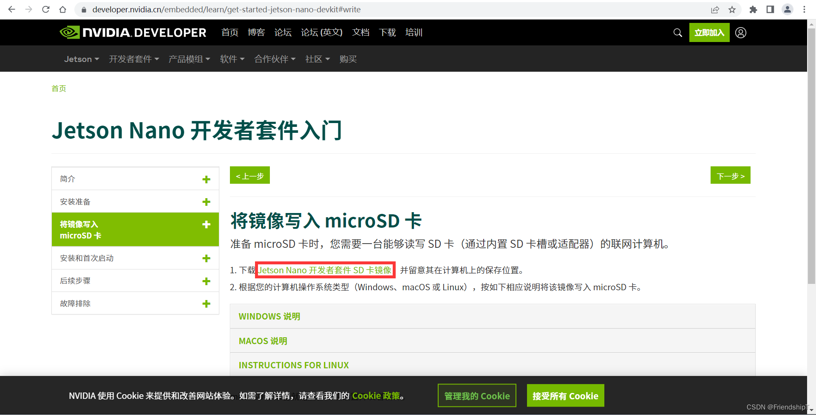The width and height of the screenshot is (816, 415).
Task: Click the 立即加入 button
Action: (709, 33)
